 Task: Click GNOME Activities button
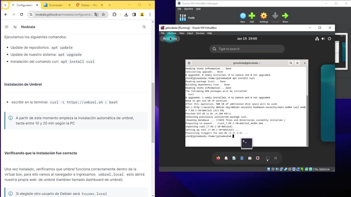[x=170, y=39]
